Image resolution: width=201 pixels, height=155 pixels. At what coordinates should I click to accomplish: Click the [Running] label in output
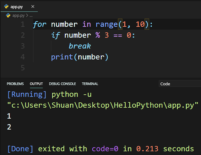(x=27, y=95)
